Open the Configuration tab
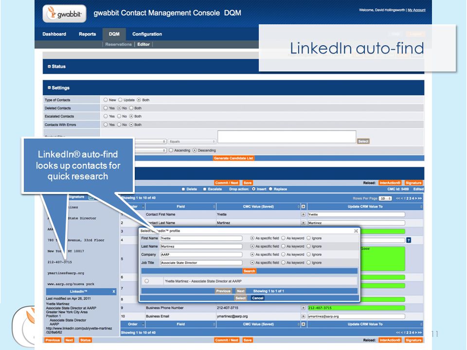This screenshot has height=350, width=467. tap(147, 34)
